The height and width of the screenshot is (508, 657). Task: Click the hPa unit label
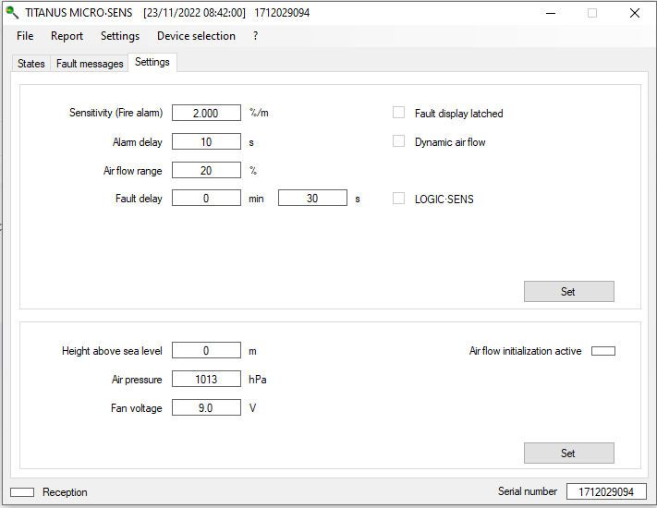click(x=257, y=379)
